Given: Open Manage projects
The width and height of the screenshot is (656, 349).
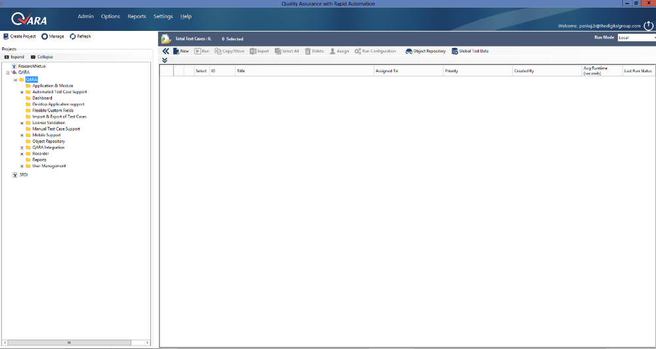Looking at the screenshot, I should 53,36.
